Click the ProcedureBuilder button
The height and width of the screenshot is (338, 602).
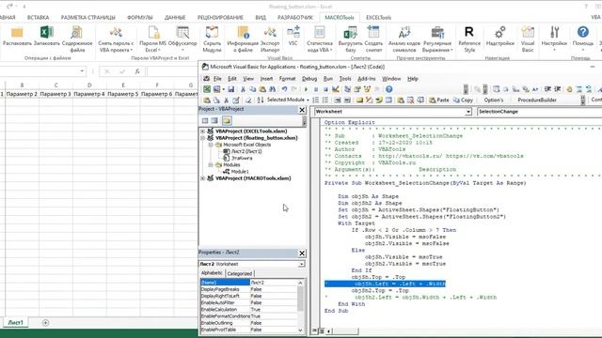click(x=537, y=100)
